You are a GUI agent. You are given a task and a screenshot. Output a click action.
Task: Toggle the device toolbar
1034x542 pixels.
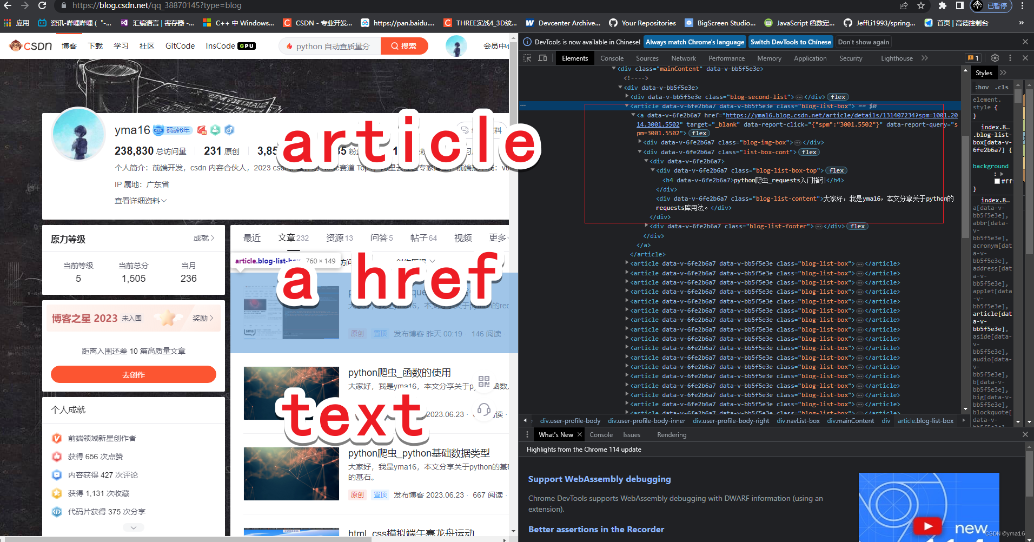(x=542, y=58)
